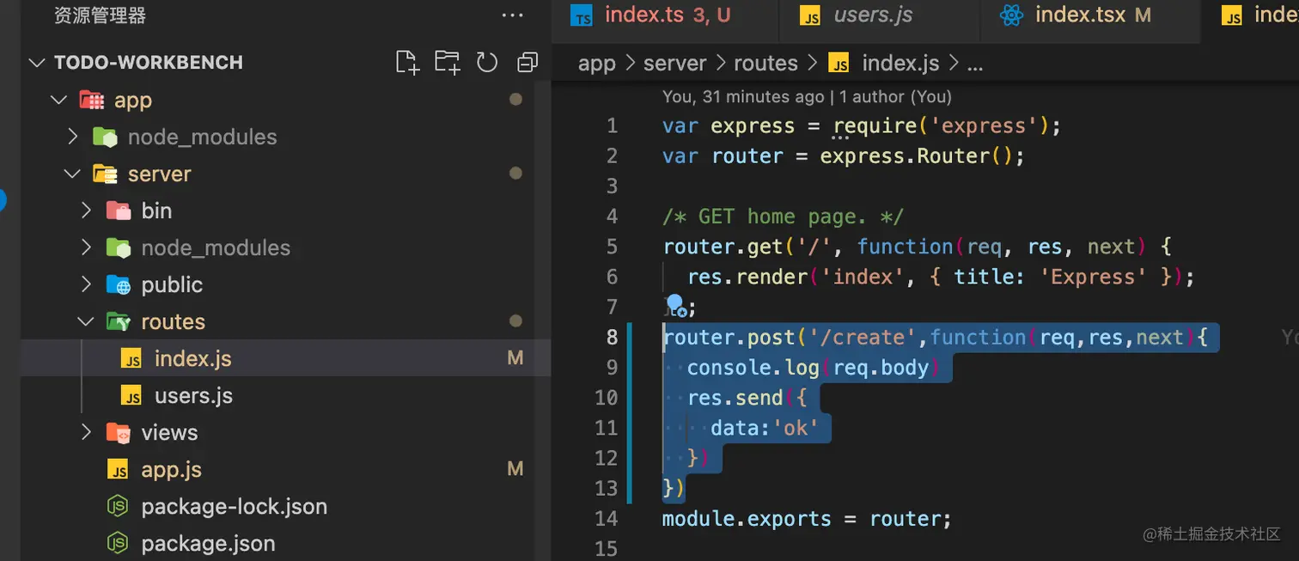The width and height of the screenshot is (1299, 561).
Task: Expand the public folder
Action: pos(86,284)
